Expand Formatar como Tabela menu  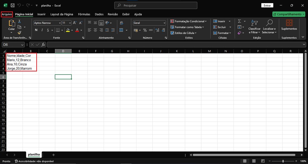point(187,27)
